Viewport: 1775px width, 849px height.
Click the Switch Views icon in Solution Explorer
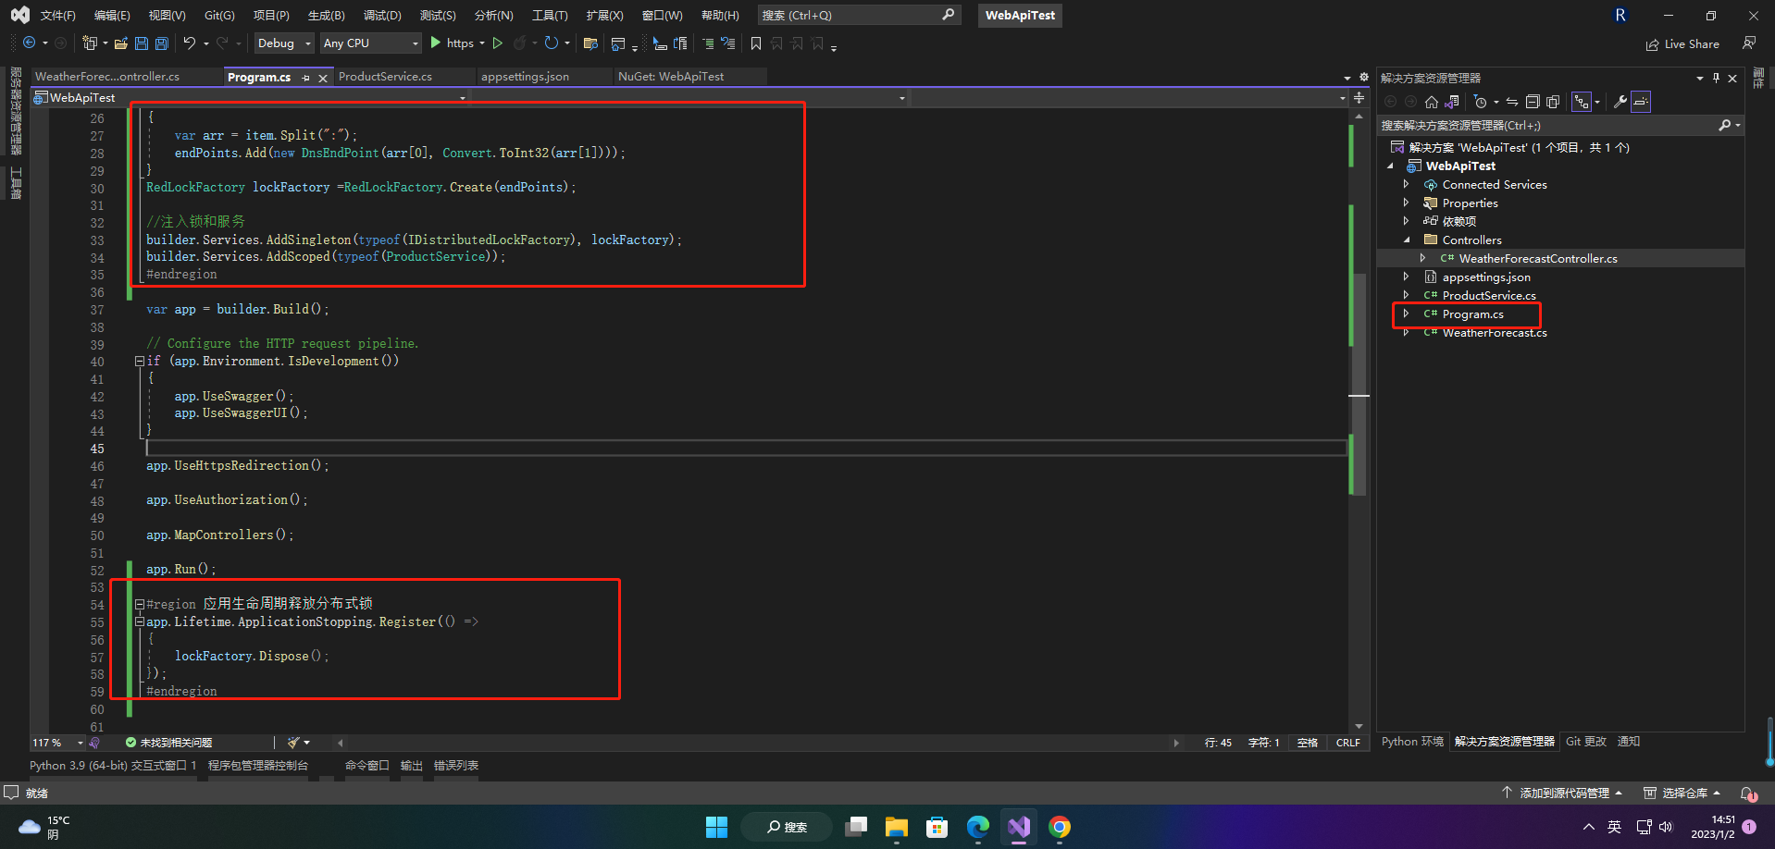(x=1452, y=102)
